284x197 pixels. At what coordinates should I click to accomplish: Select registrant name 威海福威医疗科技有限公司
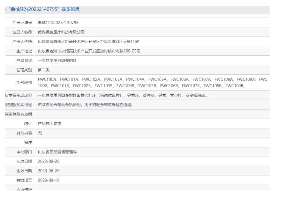(x=61, y=32)
